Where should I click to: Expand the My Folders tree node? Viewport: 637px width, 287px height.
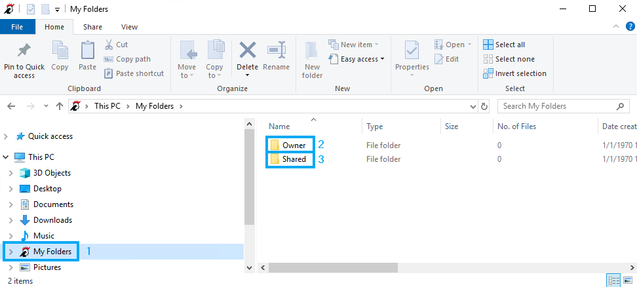11,252
